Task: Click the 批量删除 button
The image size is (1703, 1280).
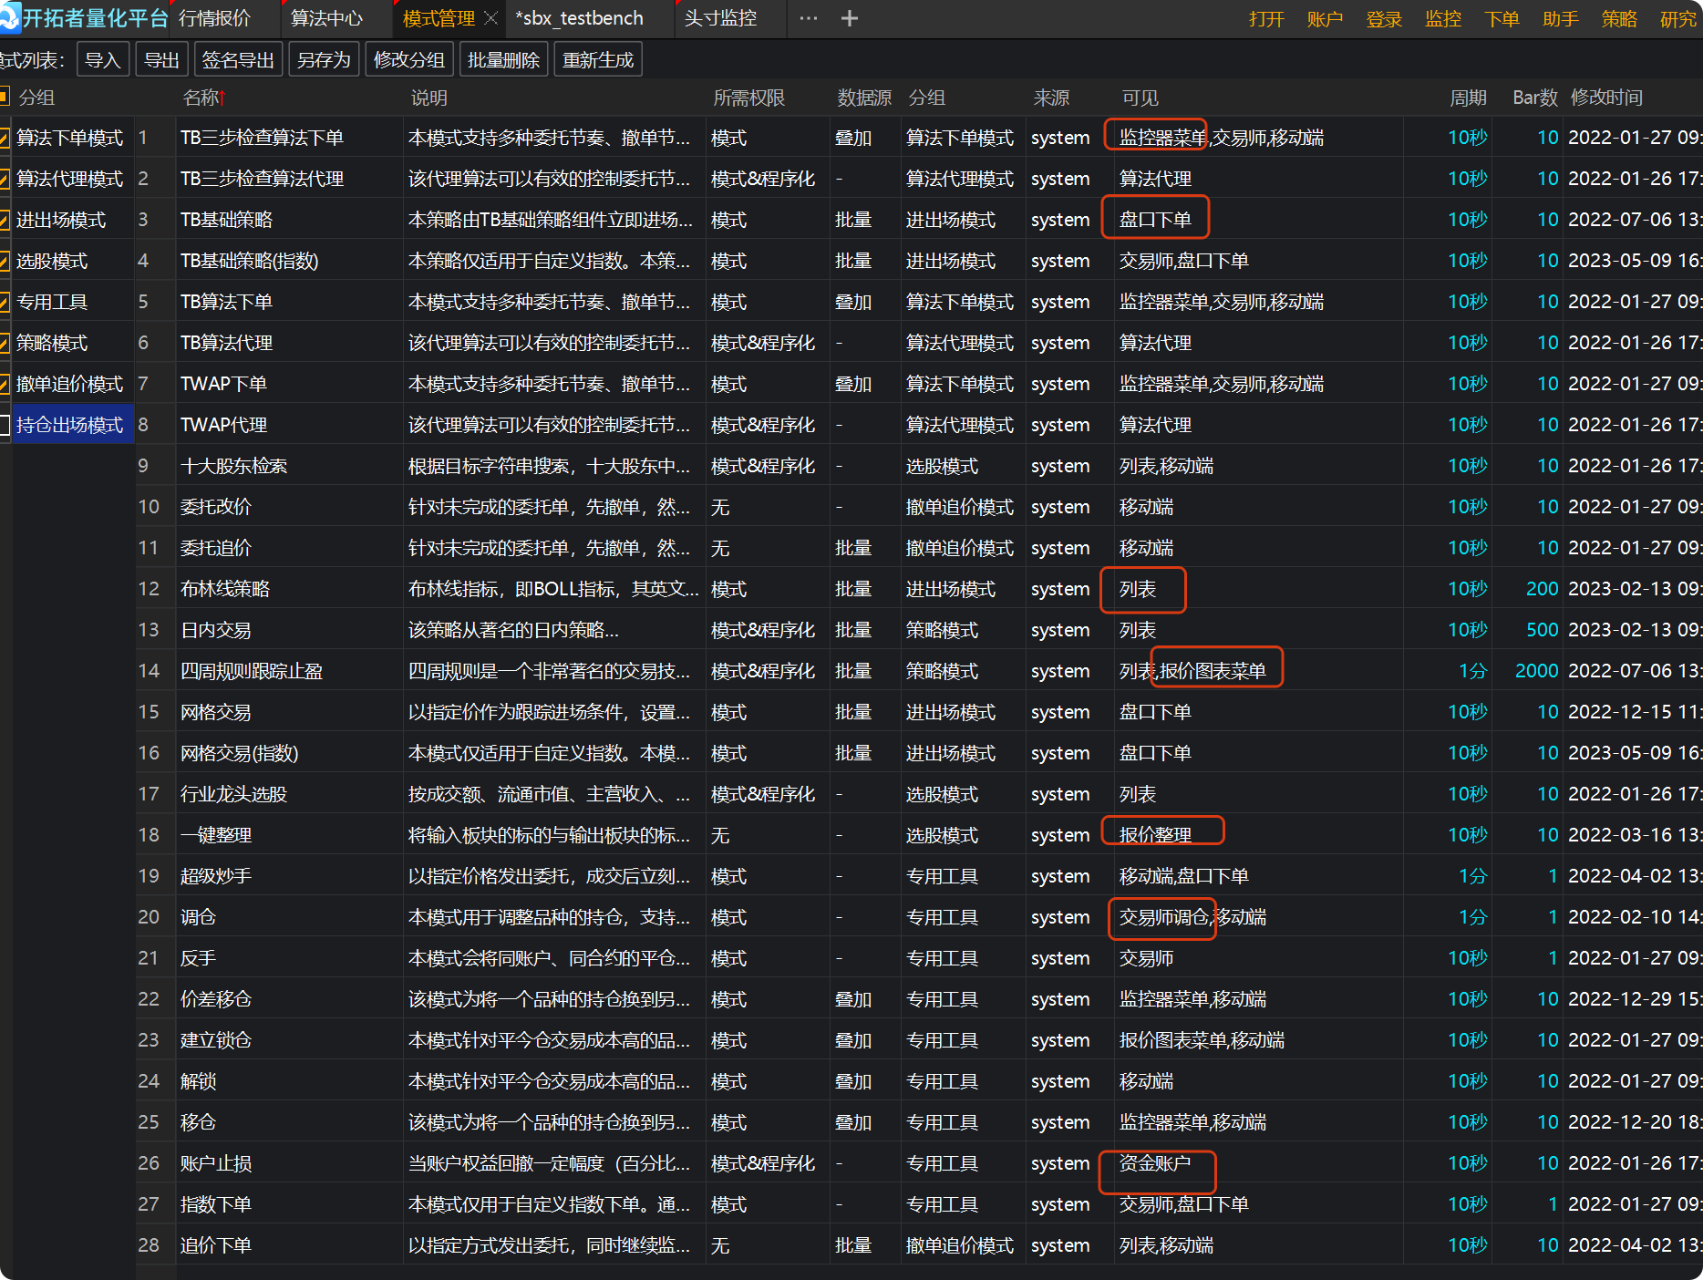Action: click(503, 60)
